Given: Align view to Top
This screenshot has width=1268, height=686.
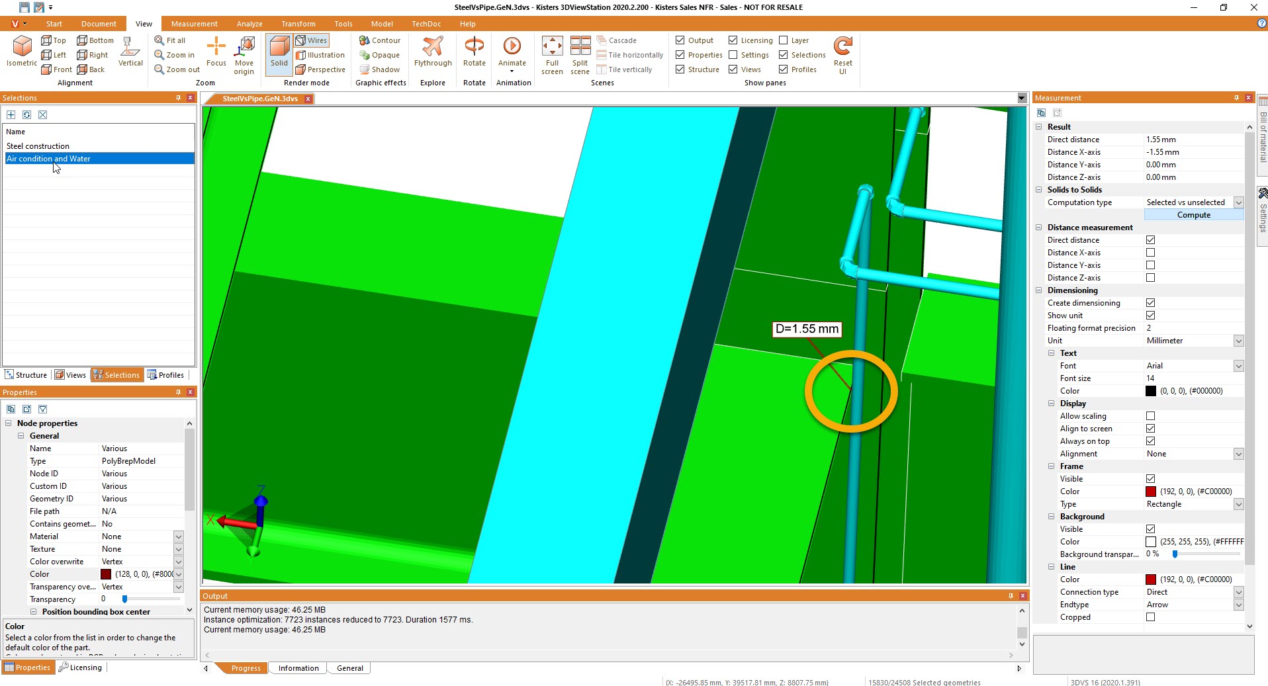Looking at the screenshot, I should (x=54, y=40).
